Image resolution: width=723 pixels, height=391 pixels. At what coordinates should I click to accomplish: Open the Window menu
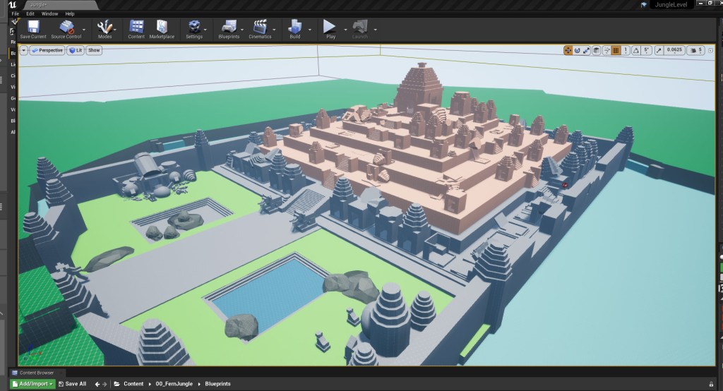pos(49,13)
